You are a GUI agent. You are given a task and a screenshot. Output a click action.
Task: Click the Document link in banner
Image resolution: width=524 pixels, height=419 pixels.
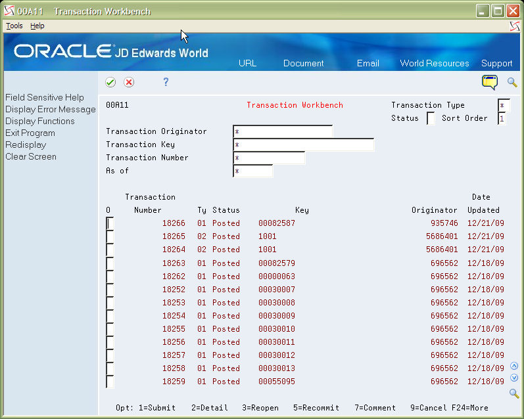tap(304, 64)
